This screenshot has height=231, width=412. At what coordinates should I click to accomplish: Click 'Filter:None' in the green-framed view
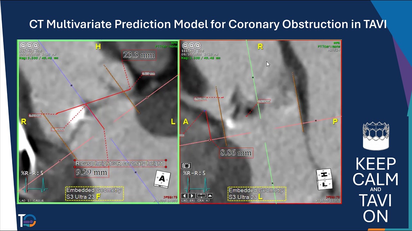(166, 47)
